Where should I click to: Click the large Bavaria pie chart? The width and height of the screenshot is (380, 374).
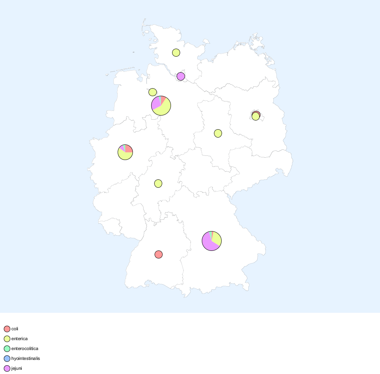[212, 241]
